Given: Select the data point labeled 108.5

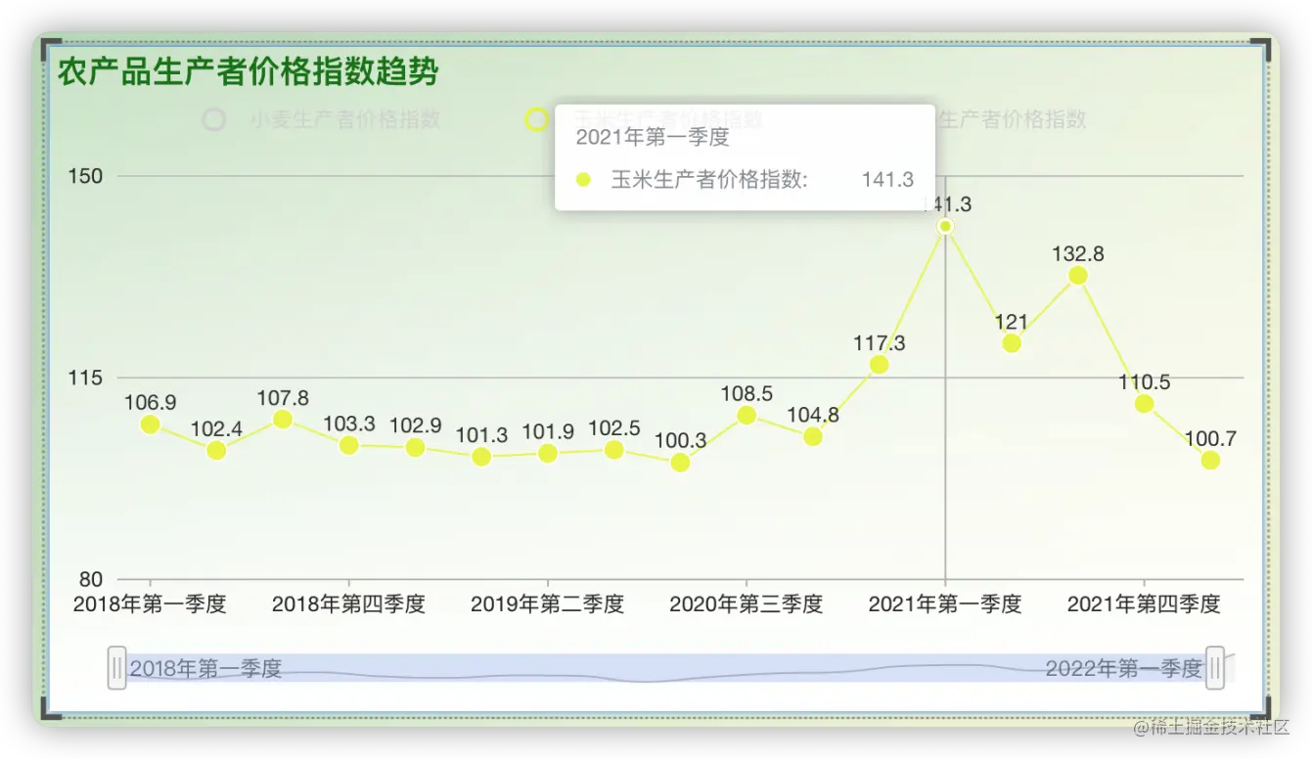Looking at the screenshot, I should [746, 415].
